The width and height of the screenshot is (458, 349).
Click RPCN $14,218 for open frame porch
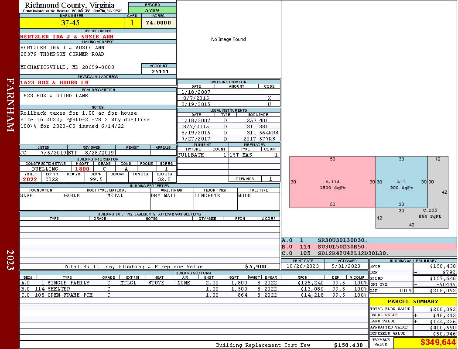(312, 295)
